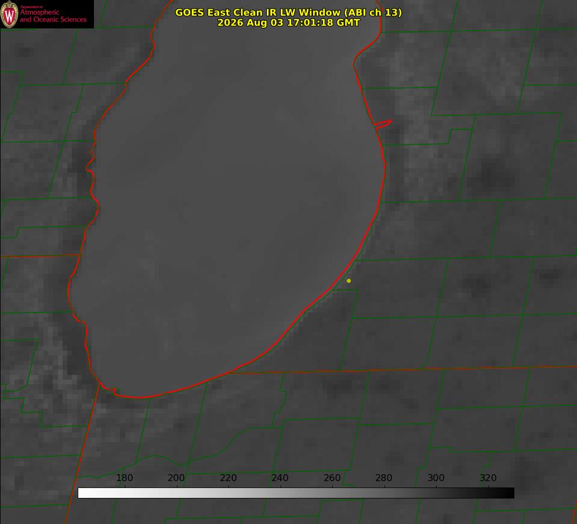Click the 280 tick label on colorbar

click(x=384, y=478)
